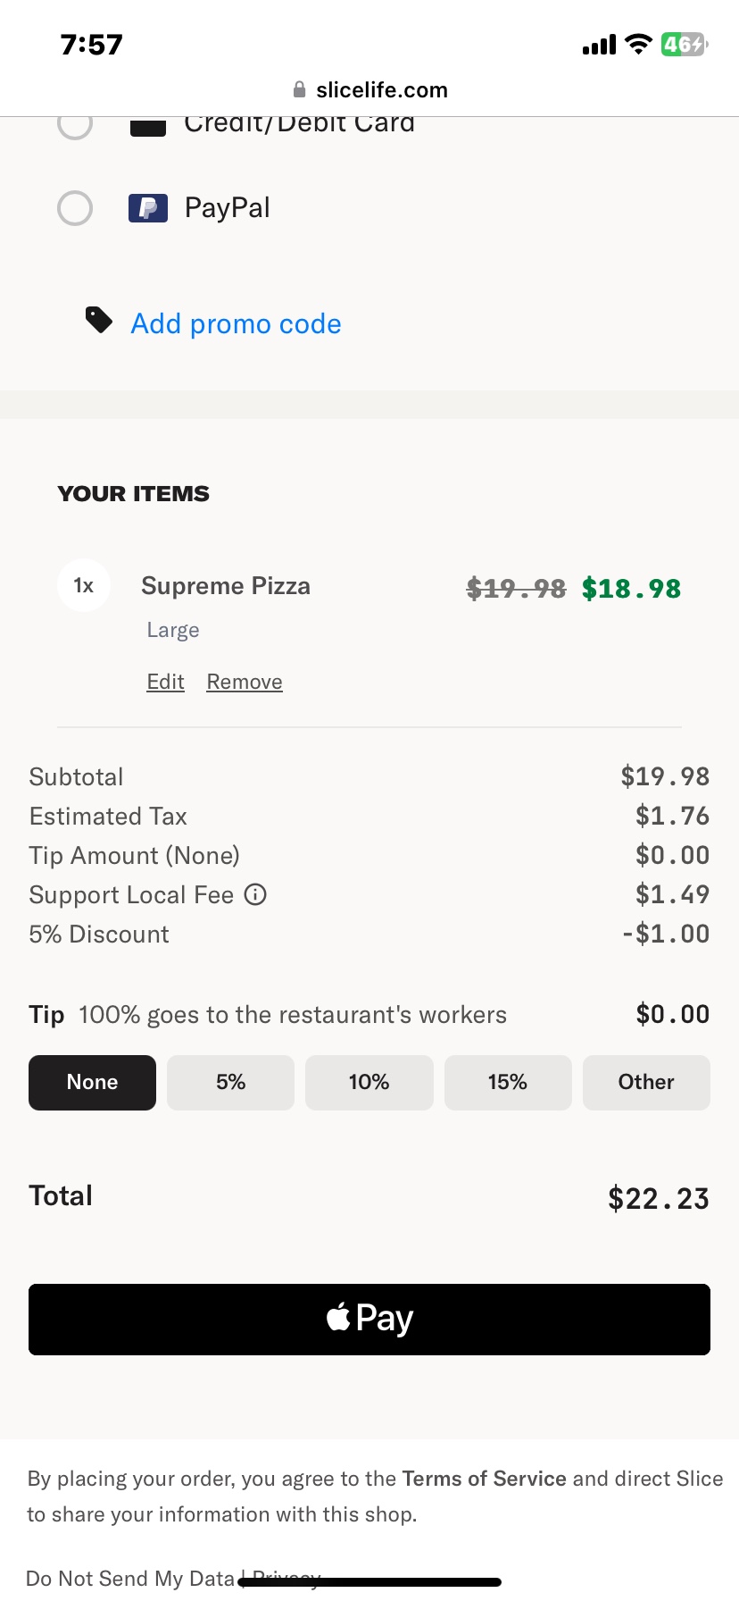Tap the PayPal logo icon

pos(148,208)
